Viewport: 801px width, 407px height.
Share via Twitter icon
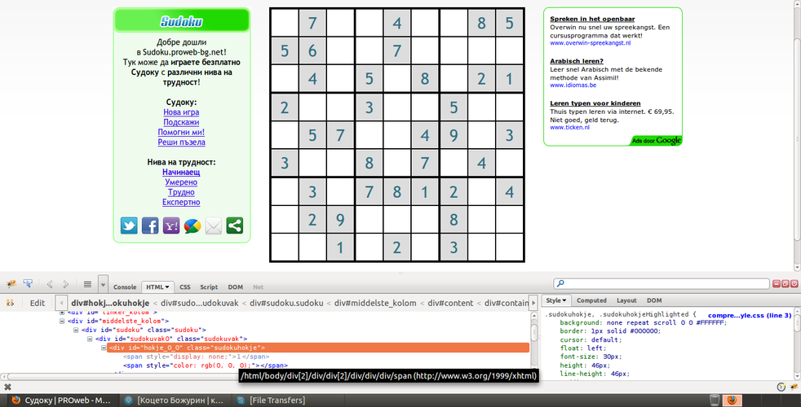(129, 225)
